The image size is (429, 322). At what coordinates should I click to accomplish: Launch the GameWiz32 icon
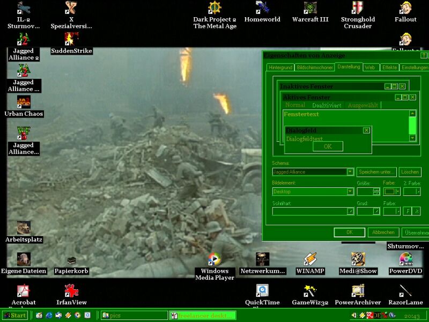click(x=310, y=291)
